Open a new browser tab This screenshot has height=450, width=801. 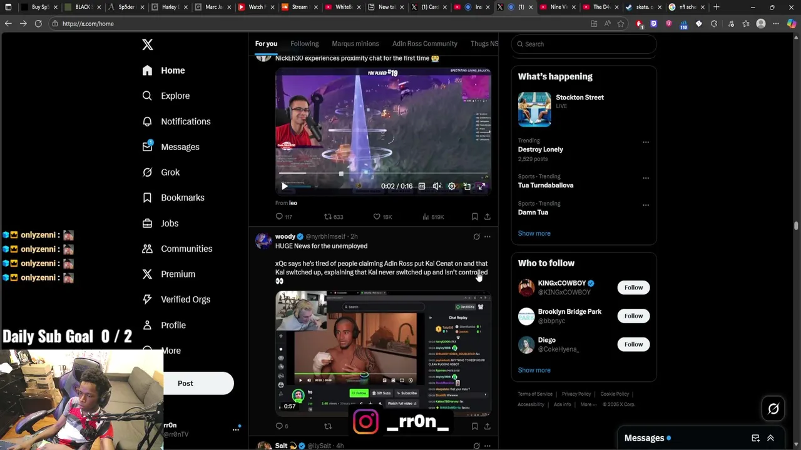[x=717, y=7]
